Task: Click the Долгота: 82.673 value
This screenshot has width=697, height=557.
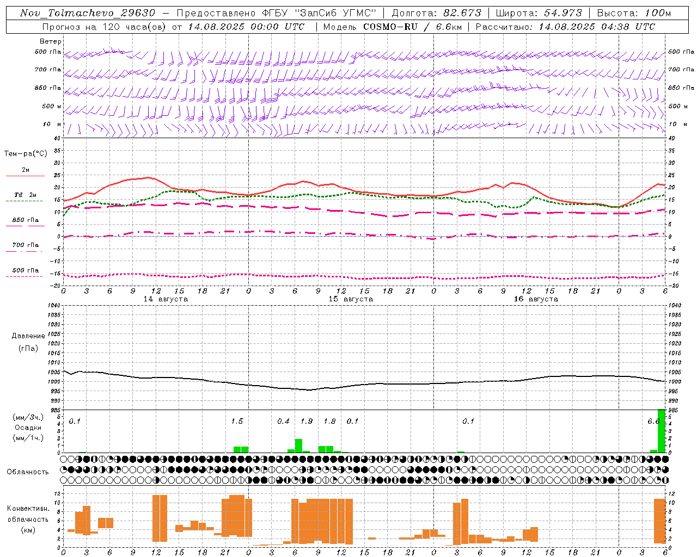Action: (x=437, y=13)
